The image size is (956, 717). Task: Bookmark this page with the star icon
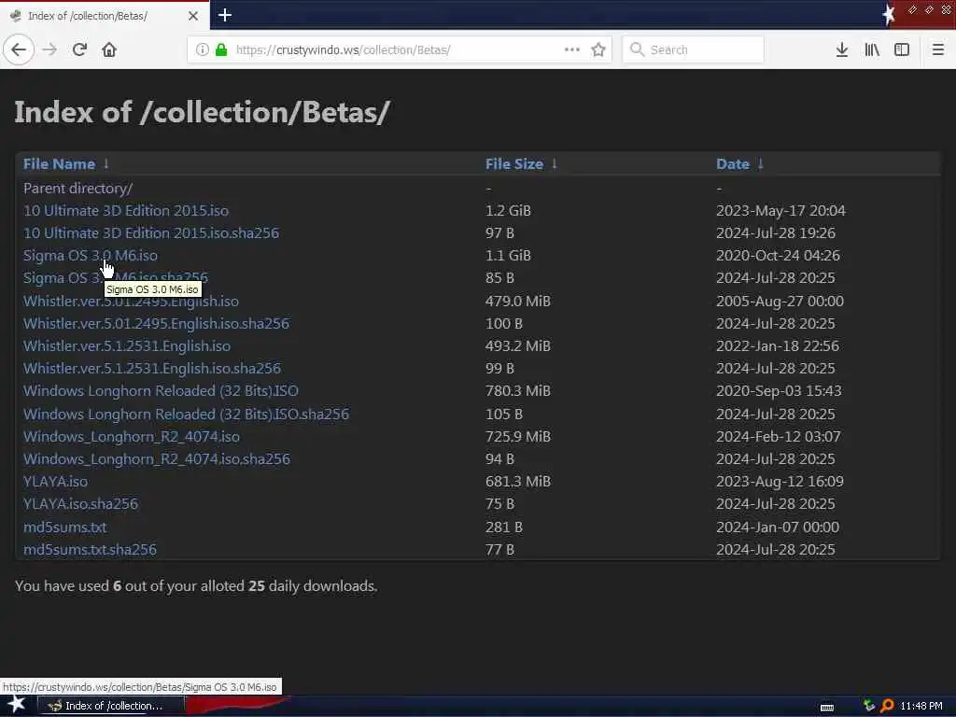click(598, 49)
